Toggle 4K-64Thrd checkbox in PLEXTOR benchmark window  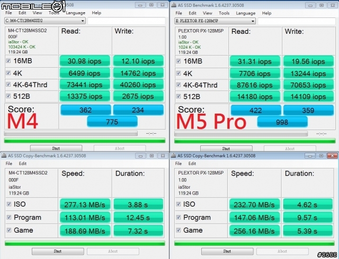(x=179, y=85)
